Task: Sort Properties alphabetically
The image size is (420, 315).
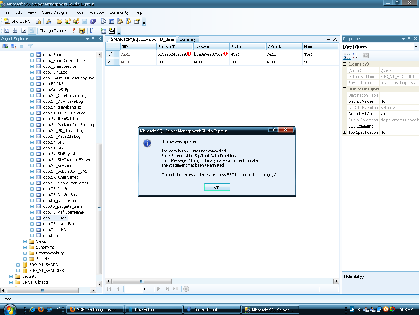Action: [355, 56]
